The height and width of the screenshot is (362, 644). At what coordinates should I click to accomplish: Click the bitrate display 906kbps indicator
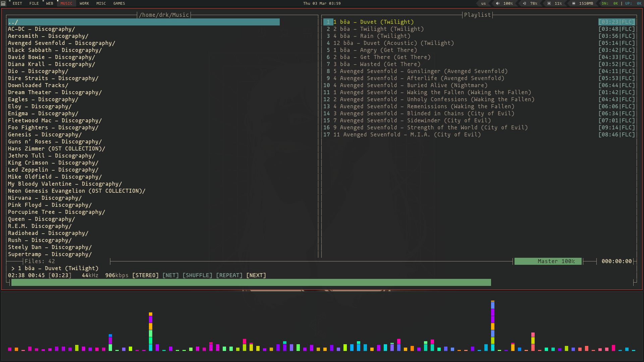[117, 276]
